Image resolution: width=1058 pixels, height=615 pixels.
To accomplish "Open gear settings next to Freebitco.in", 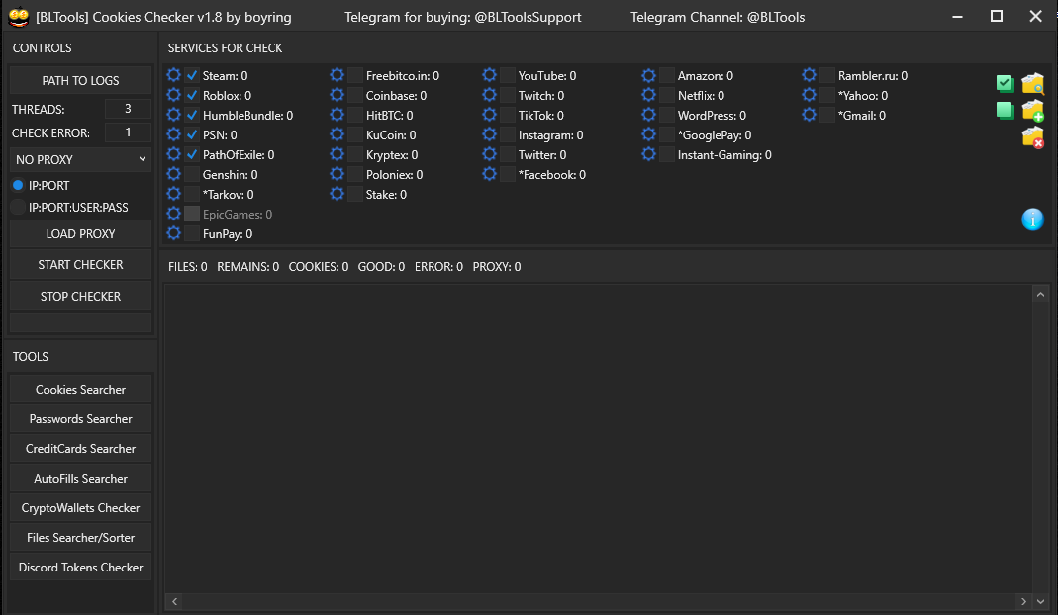I will coord(337,75).
